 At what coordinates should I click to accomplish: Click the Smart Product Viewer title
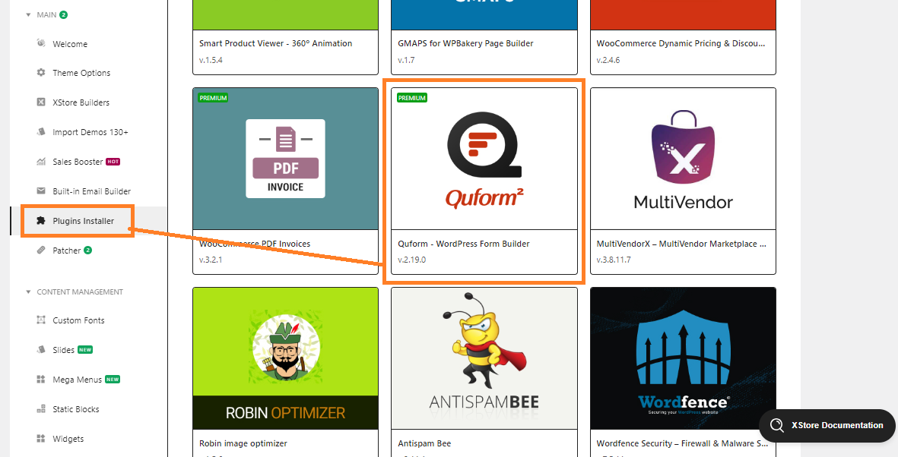click(x=275, y=43)
